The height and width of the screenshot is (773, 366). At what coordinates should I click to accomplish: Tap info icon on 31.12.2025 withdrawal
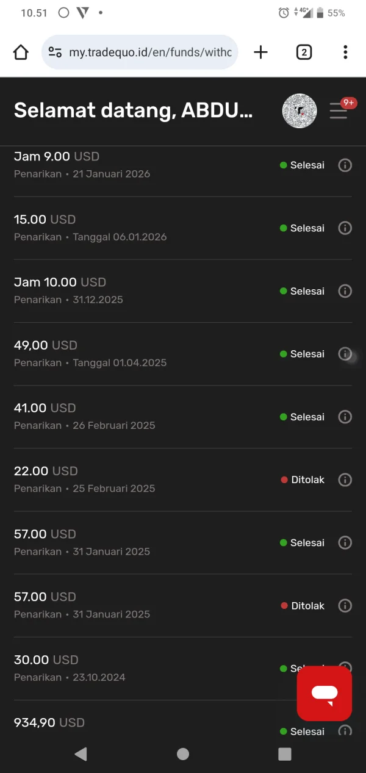pos(345,291)
